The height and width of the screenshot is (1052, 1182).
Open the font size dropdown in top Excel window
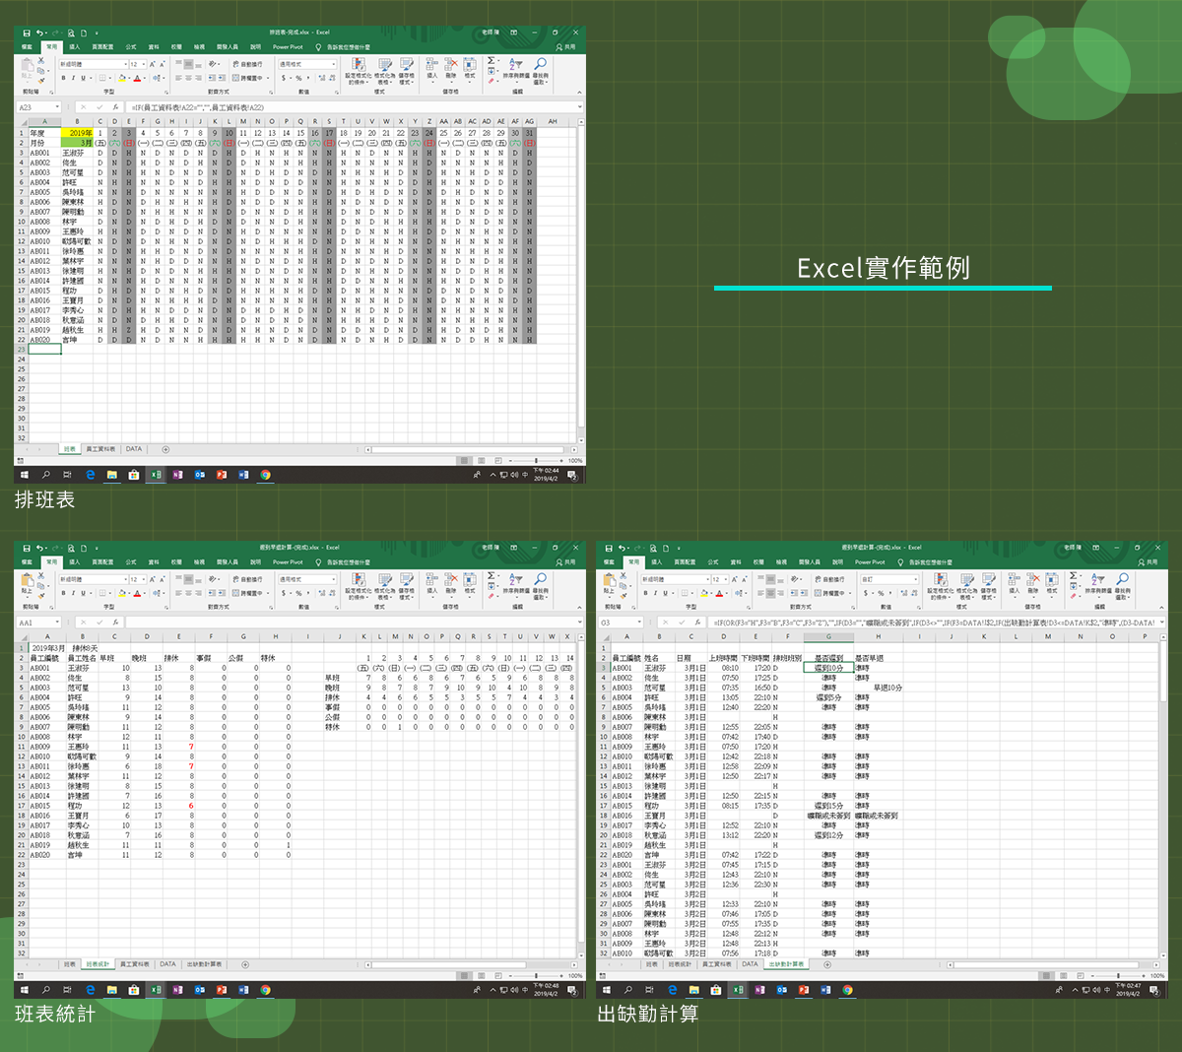click(x=143, y=65)
